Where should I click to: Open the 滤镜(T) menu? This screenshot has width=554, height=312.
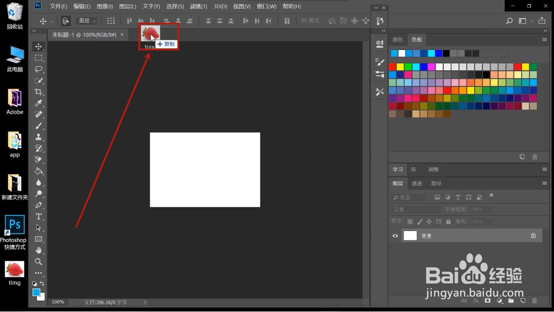tap(198, 6)
